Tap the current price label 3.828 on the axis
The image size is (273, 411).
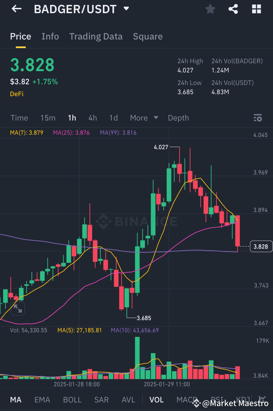coord(261,246)
